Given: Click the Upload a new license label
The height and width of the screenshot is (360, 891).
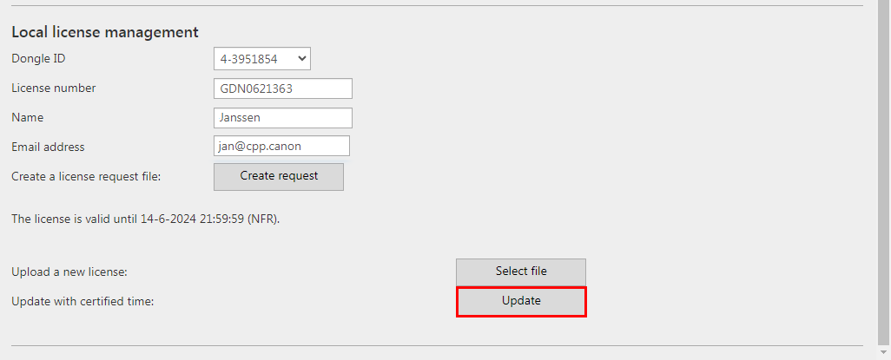Looking at the screenshot, I should pos(69,272).
